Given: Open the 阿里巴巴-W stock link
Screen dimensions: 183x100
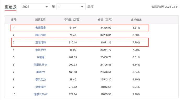Looking at the screenshot, I should tap(41, 65).
